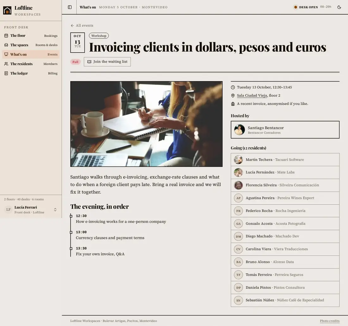This screenshot has height=326, width=348.
Task: Select the What's on events item
Action: click(31, 55)
